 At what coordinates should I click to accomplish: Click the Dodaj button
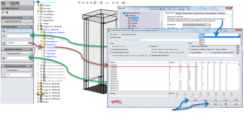click(195, 100)
